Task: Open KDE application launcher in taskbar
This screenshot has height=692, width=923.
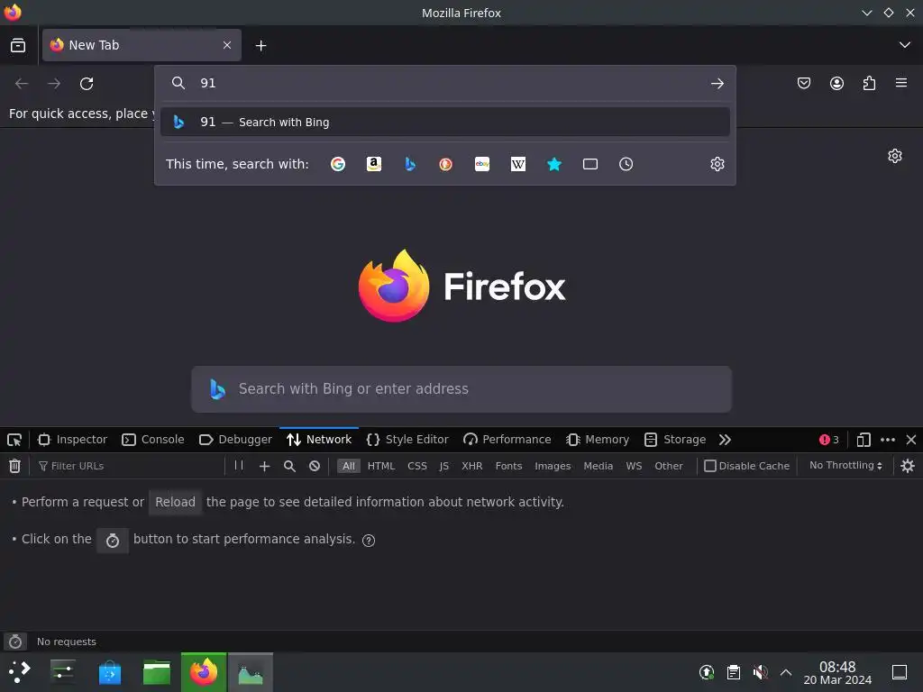Action: (x=20, y=672)
